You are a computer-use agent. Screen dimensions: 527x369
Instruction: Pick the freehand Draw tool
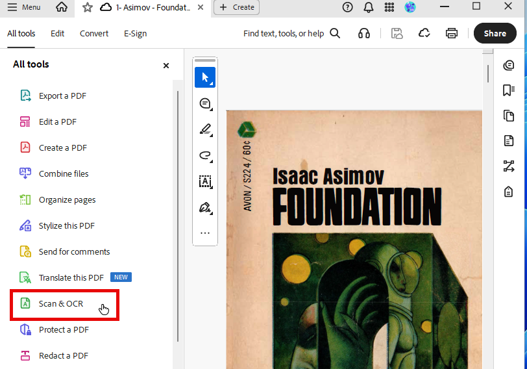tap(205, 155)
